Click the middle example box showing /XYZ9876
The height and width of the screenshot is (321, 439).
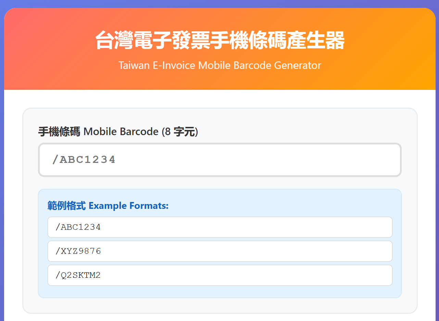219,251
